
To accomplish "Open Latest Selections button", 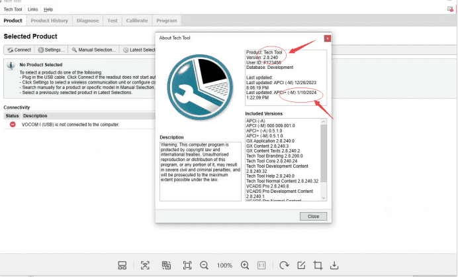I will [x=138, y=50].
